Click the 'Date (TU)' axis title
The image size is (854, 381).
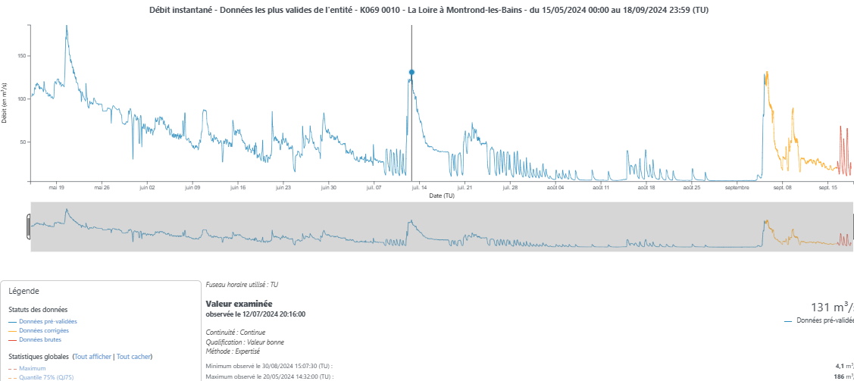pos(442,195)
